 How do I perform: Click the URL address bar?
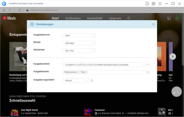[44, 10]
